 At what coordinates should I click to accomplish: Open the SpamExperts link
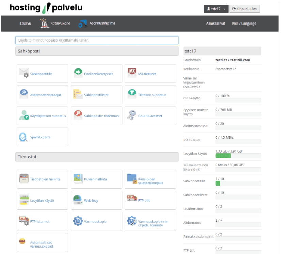[40, 137]
